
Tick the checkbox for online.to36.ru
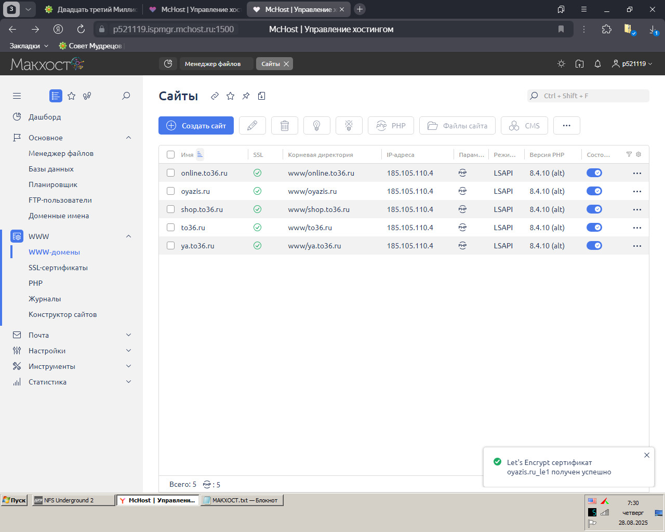pyautogui.click(x=170, y=173)
